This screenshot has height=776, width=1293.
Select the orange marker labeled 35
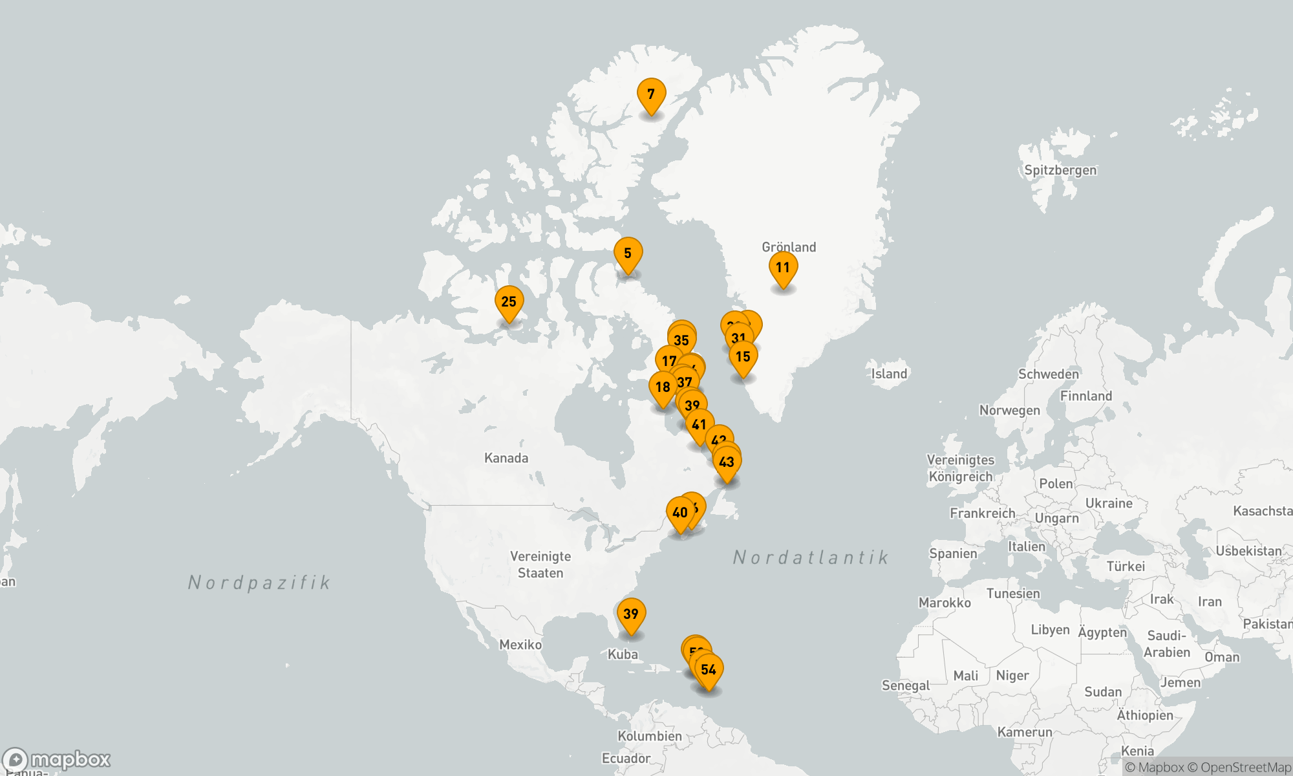click(682, 340)
